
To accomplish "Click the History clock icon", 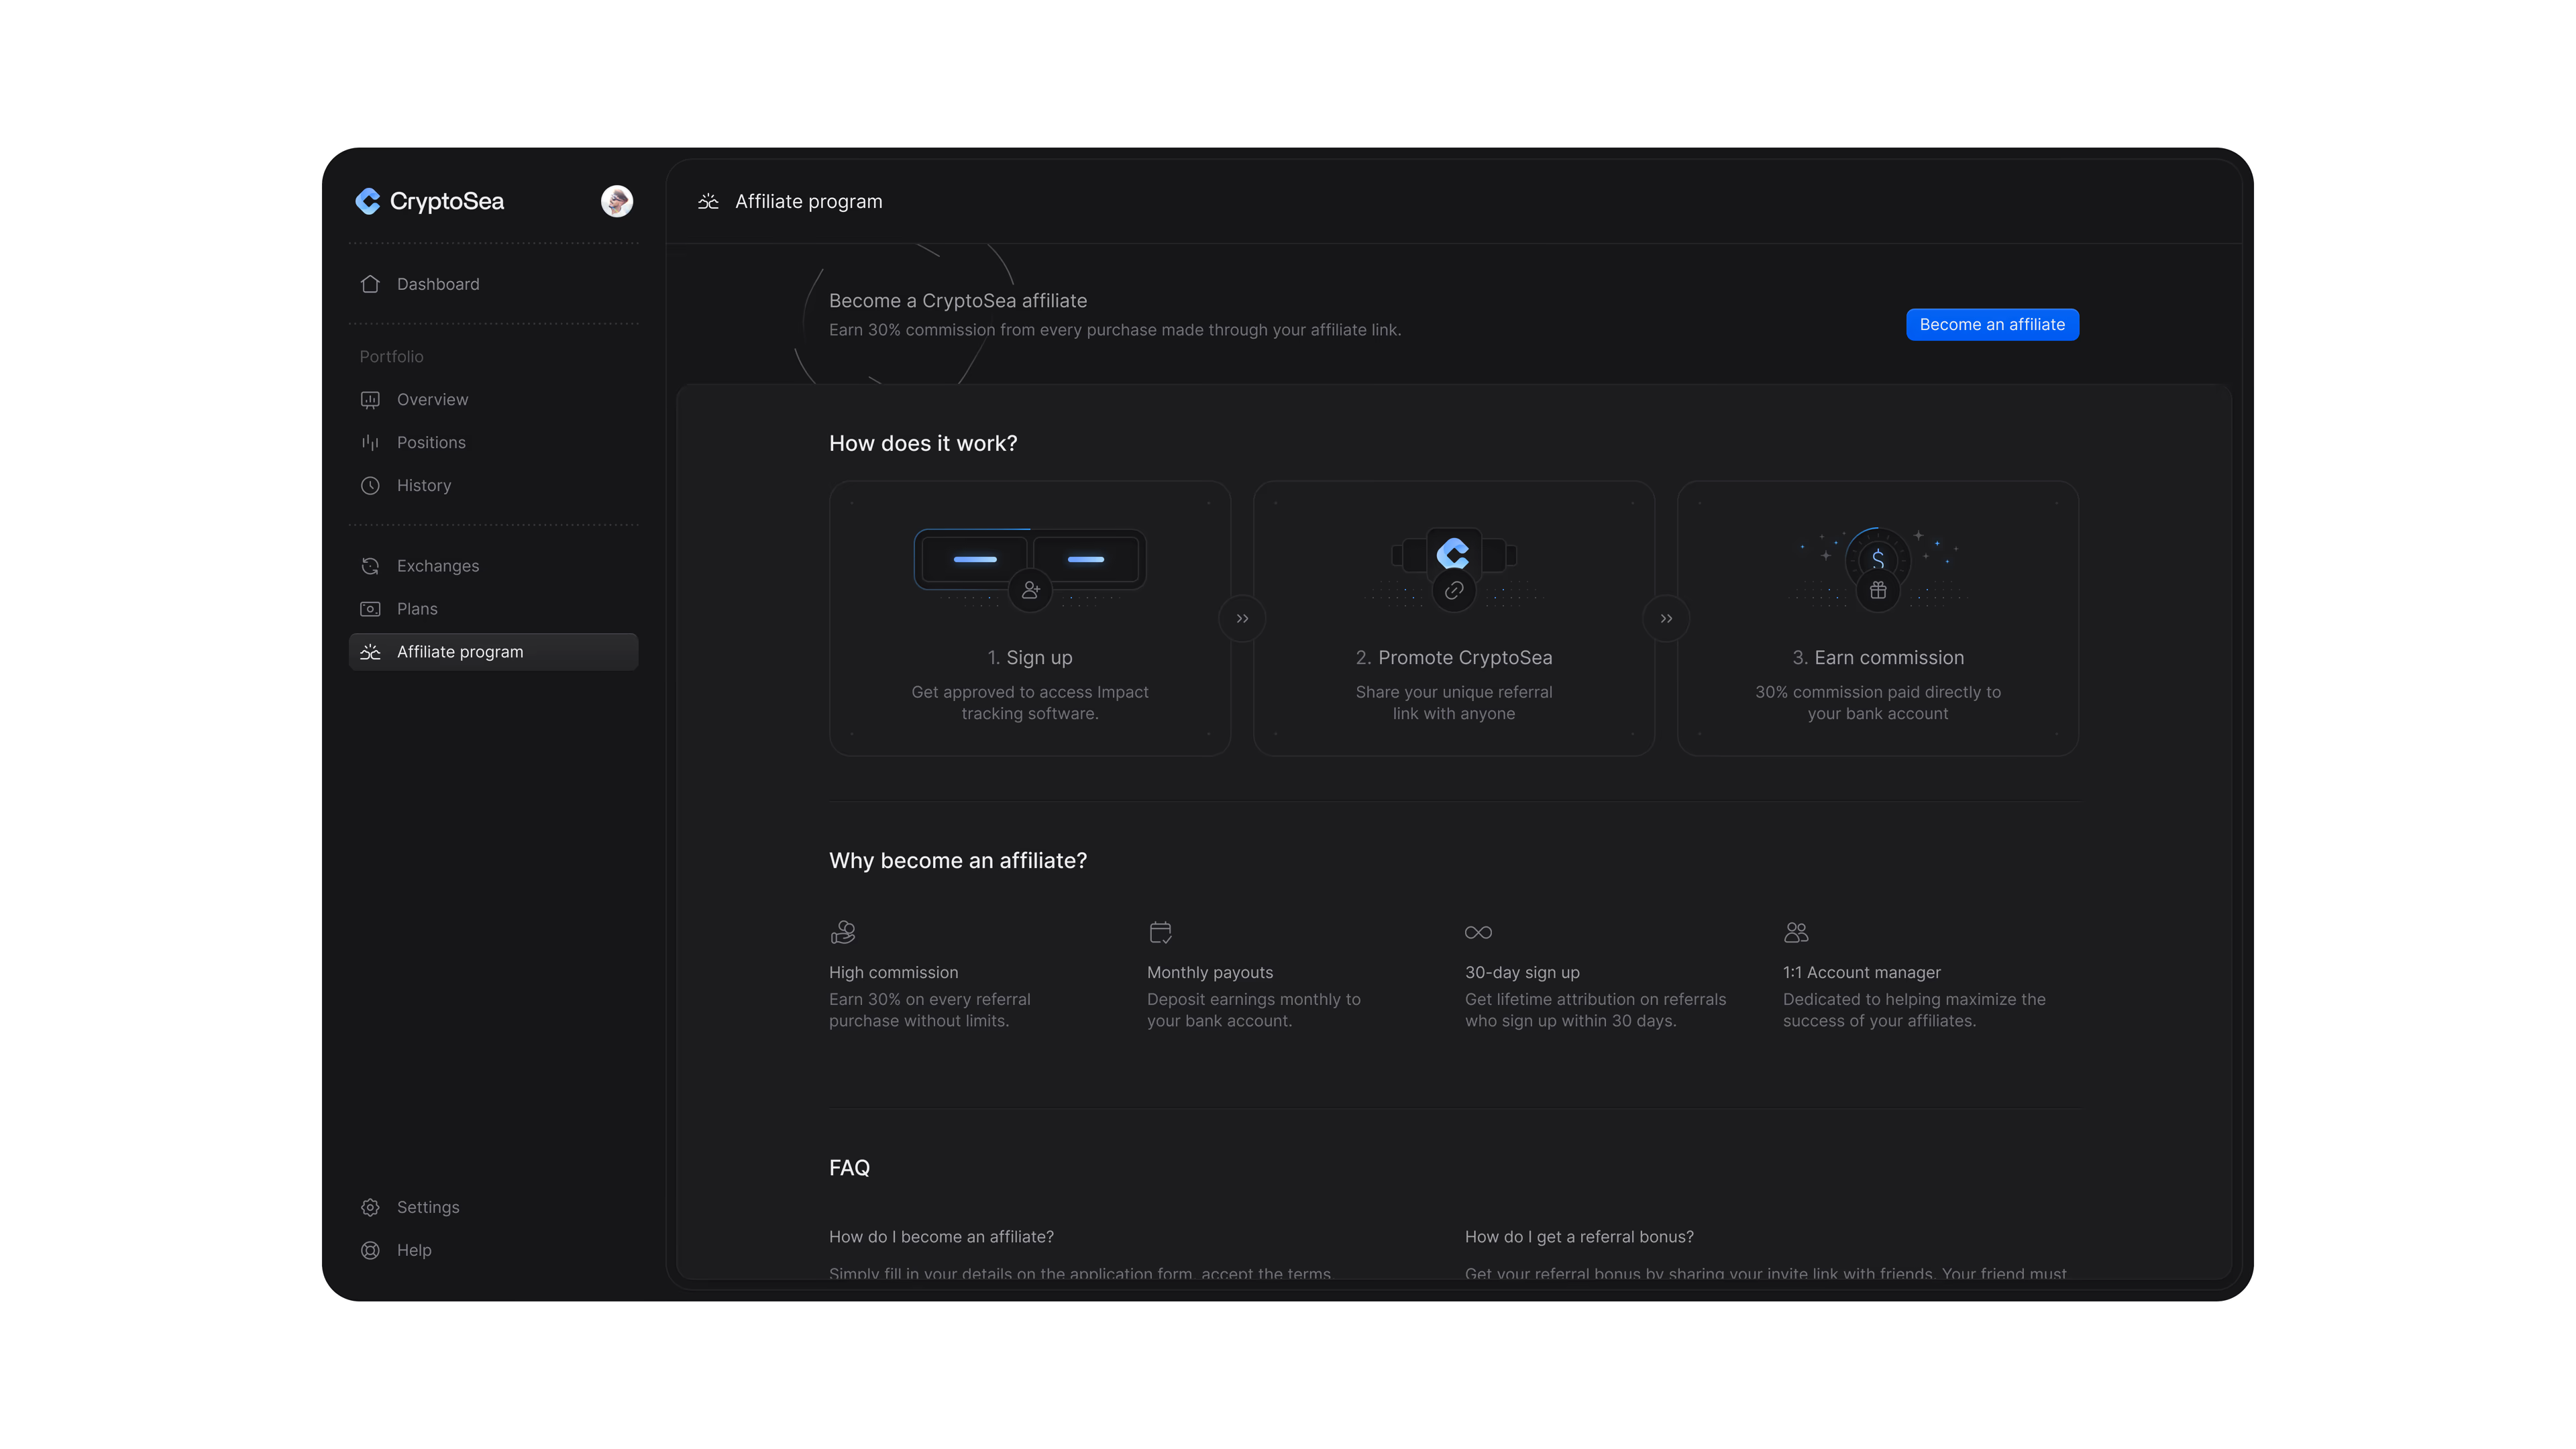I will pos(370,485).
